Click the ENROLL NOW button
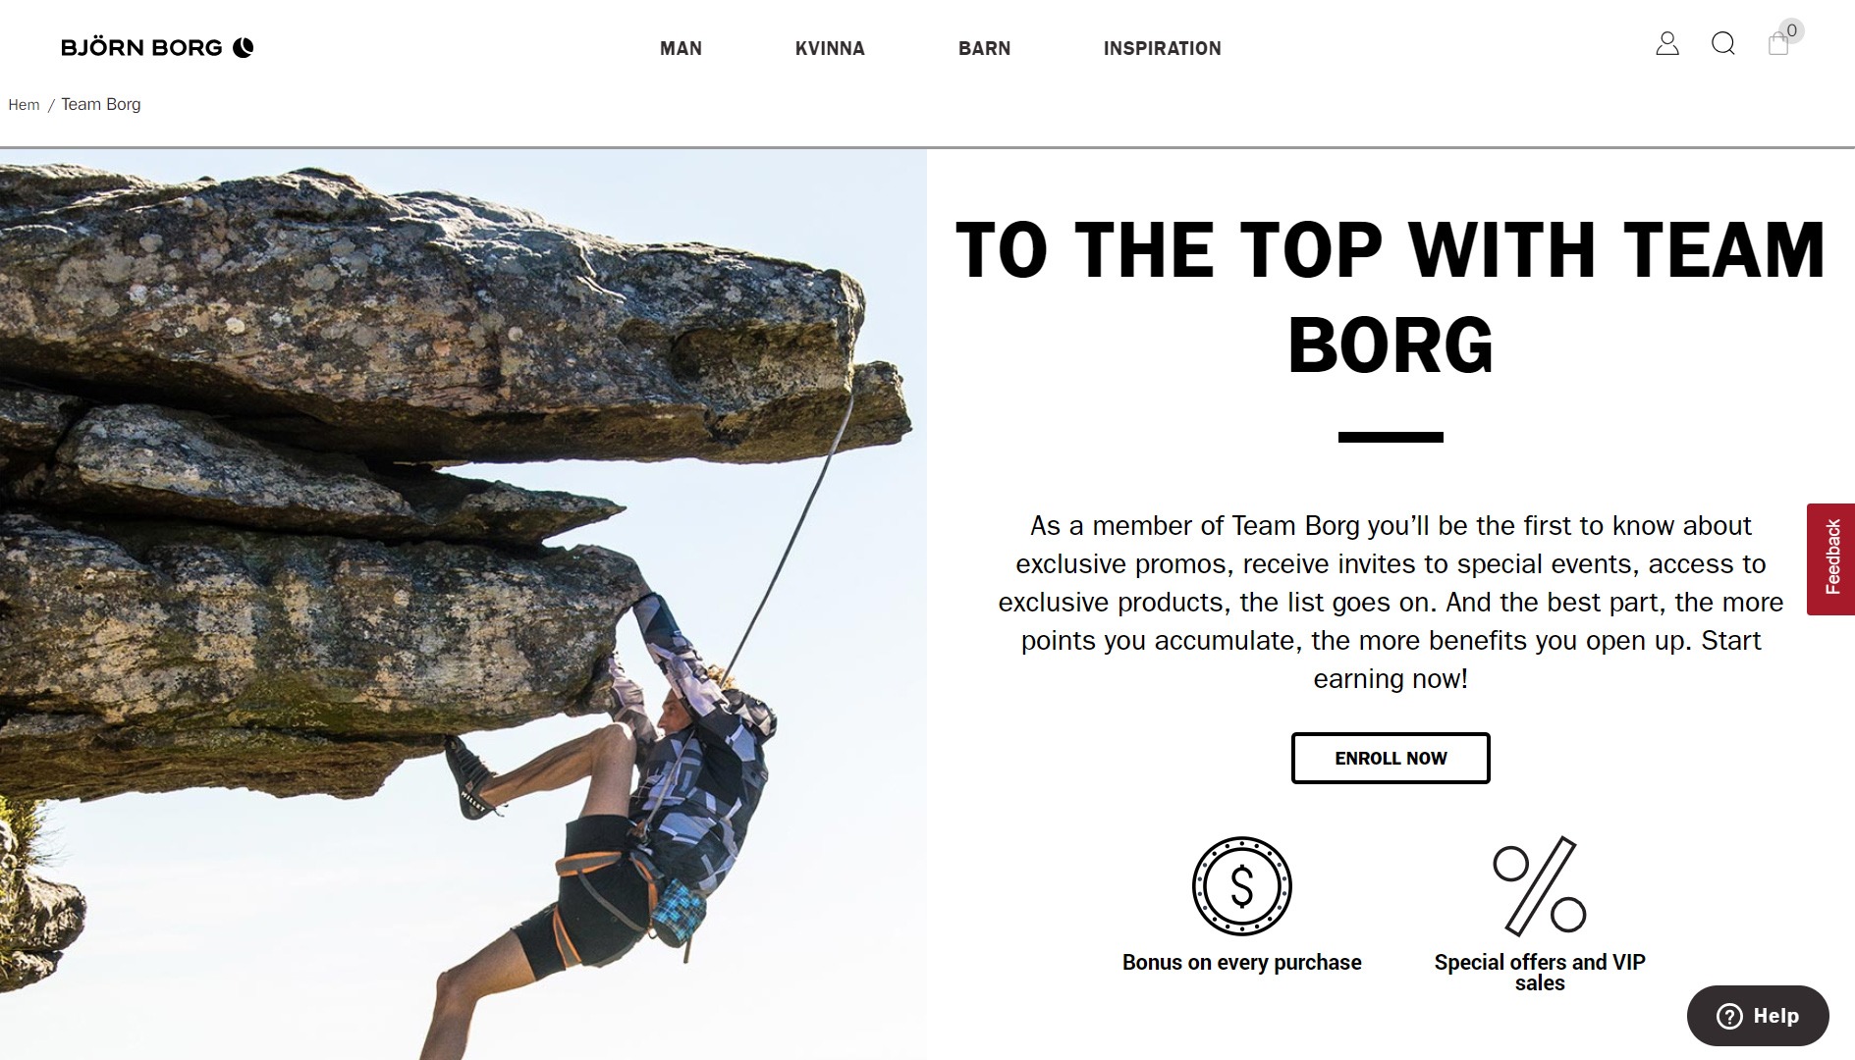Image resolution: width=1855 pixels, height=1060 pixels. tap(1391, 758)
